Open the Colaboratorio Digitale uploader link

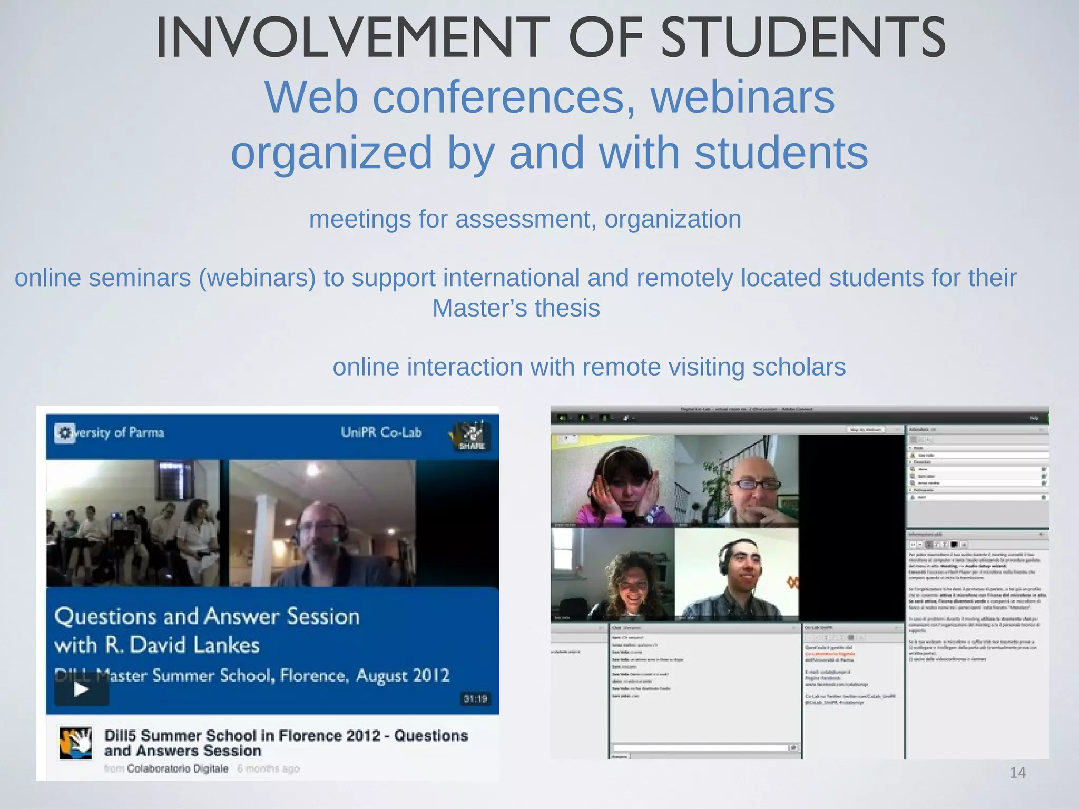point(178,768)
